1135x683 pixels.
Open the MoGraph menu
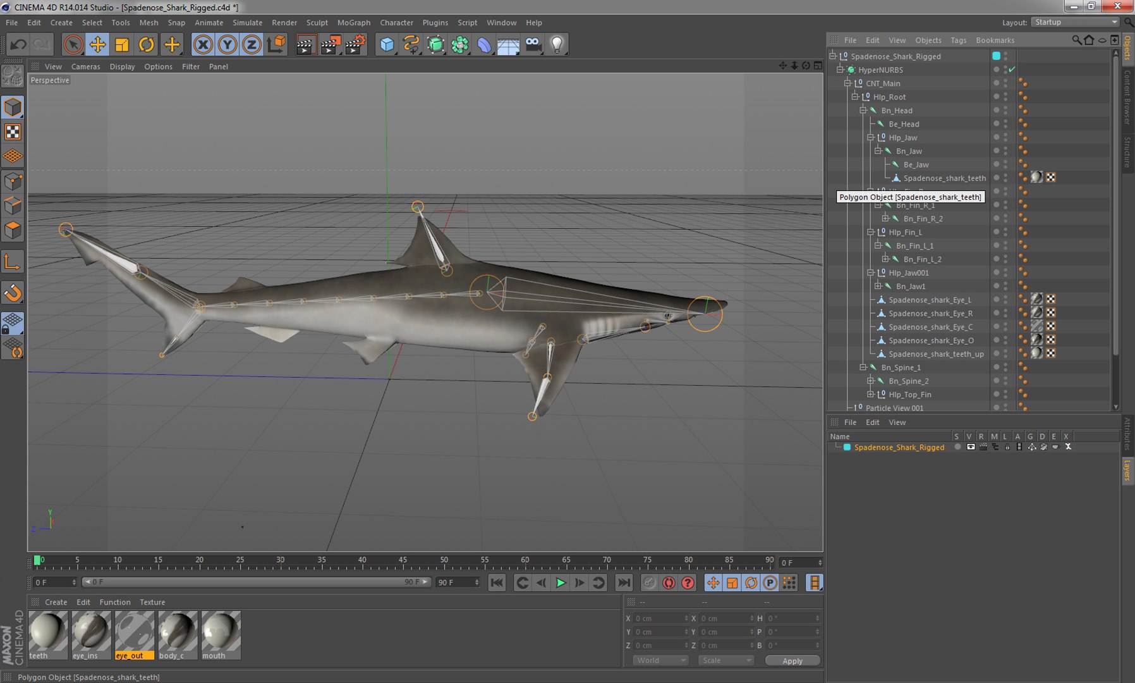[x=354, y=22]
